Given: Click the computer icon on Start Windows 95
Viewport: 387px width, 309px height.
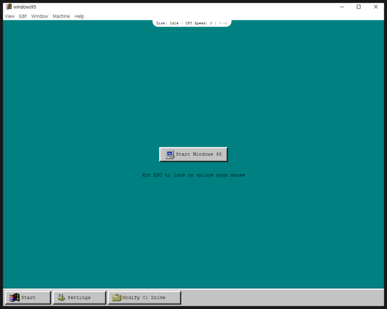Looking at the screenshot, I should (170, 154).
